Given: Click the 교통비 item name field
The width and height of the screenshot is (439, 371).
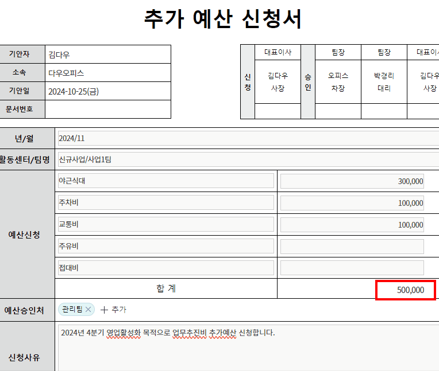Looking at the screenshot, I should coord(166,225).
